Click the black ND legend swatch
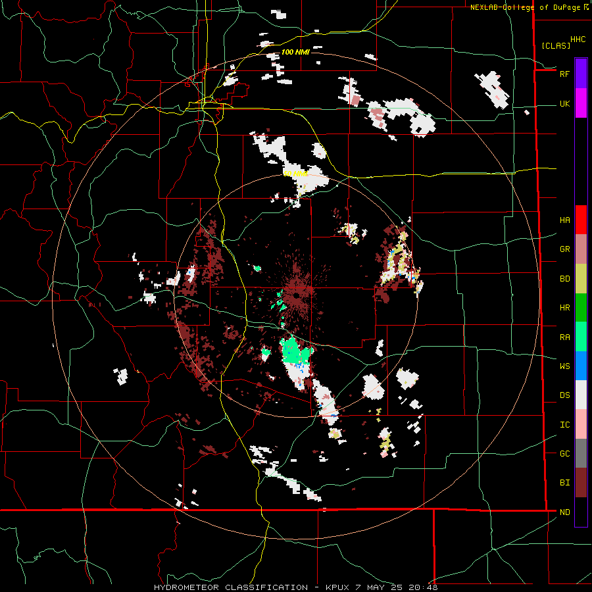 581,512
